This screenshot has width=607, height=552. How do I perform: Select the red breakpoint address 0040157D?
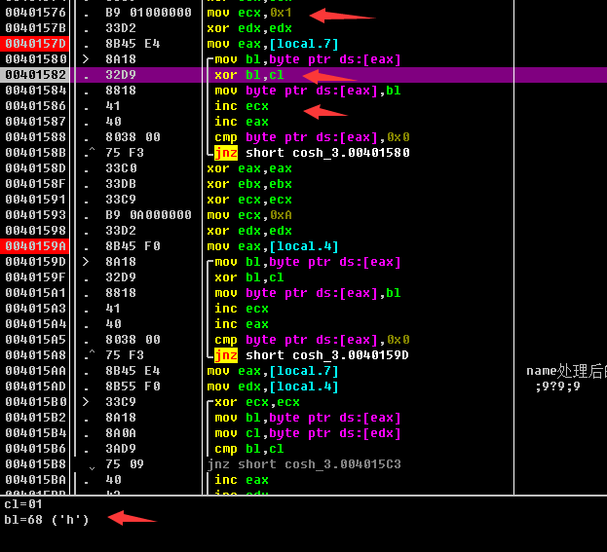35,44
